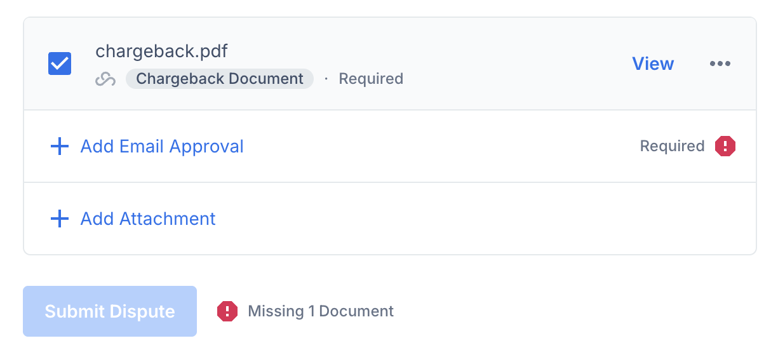Screen dimensions: 771x357
Task: Click the Add Attachment link
Action: (148, 219)
